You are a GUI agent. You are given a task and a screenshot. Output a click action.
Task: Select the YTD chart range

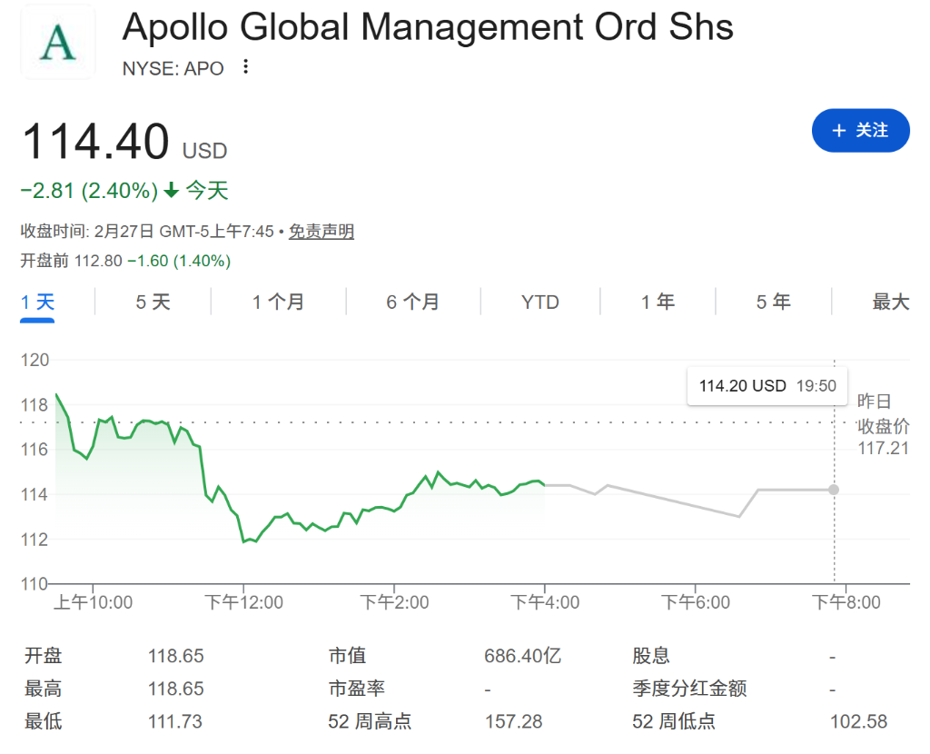(x=539, y=301)
